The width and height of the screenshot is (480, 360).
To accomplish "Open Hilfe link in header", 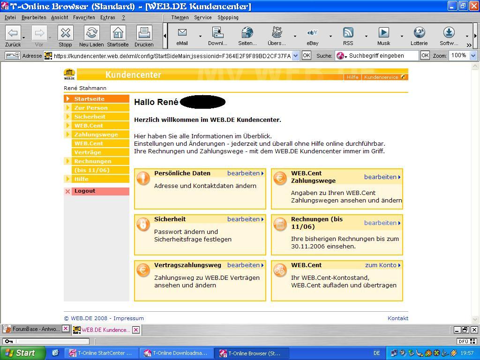I will click(352, 77).
